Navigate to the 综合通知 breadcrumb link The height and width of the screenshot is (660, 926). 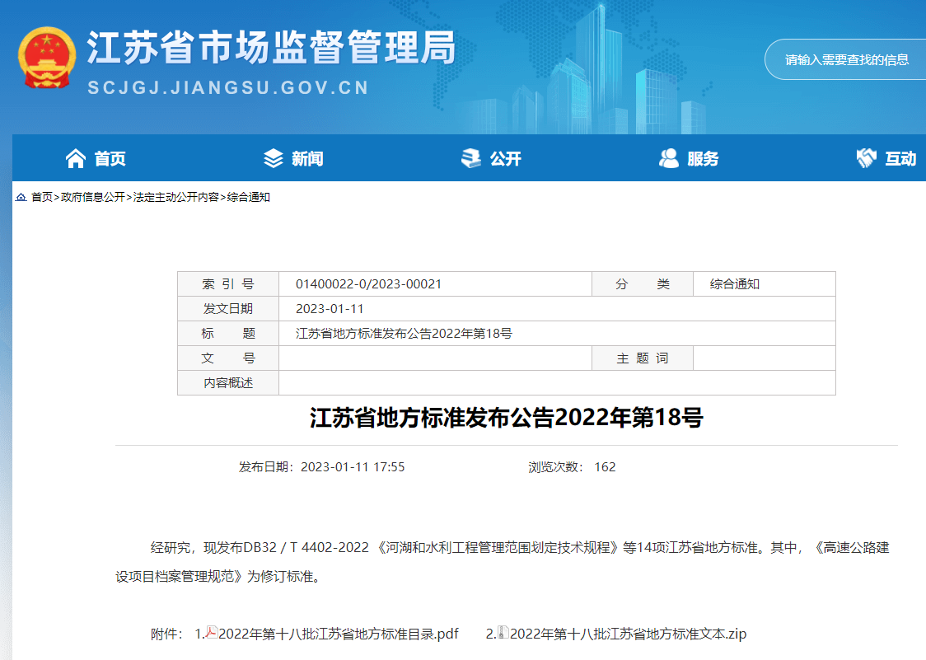click(x=249, y=198)
